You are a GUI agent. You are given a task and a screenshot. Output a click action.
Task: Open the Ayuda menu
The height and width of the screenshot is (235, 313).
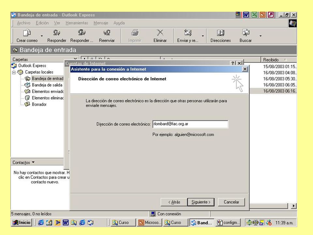[x=119, y=23]
